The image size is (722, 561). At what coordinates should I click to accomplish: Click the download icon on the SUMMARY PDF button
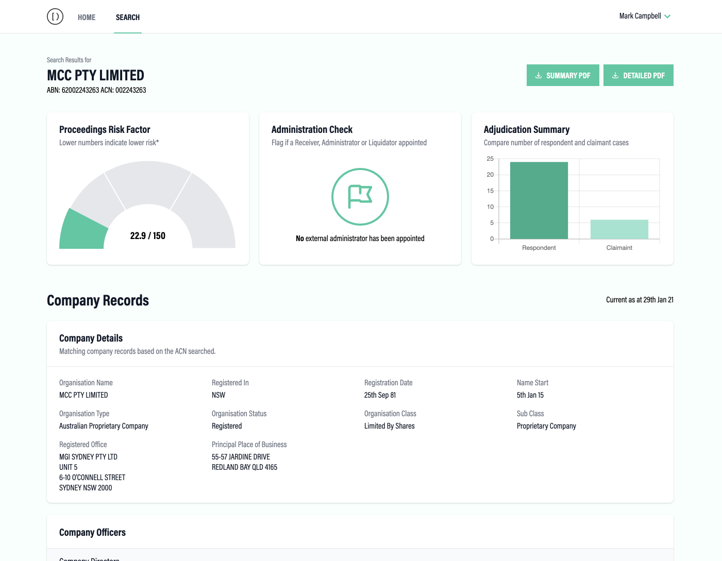(539, 75)
